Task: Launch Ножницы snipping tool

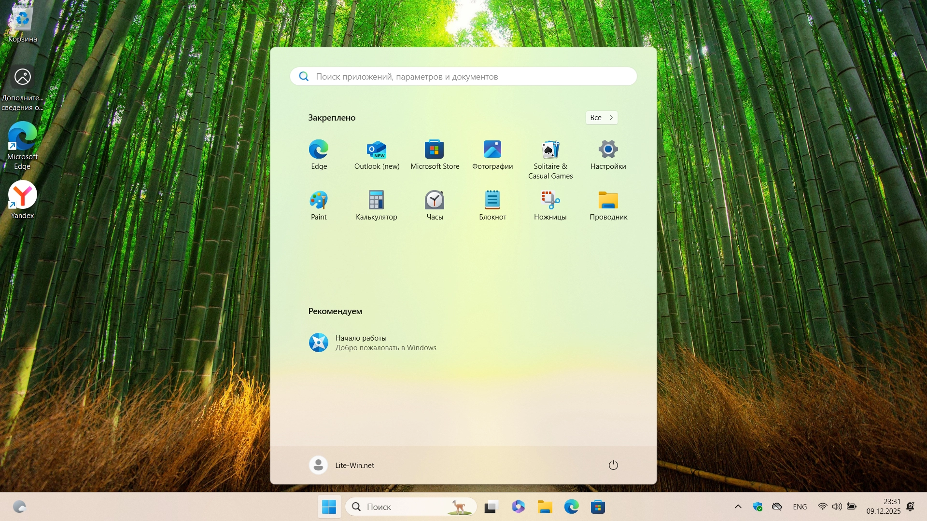Action: tap(550, 205)
